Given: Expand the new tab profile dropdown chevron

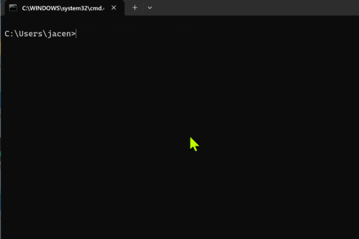Looking at the screenshot, I should coord(150,8).
